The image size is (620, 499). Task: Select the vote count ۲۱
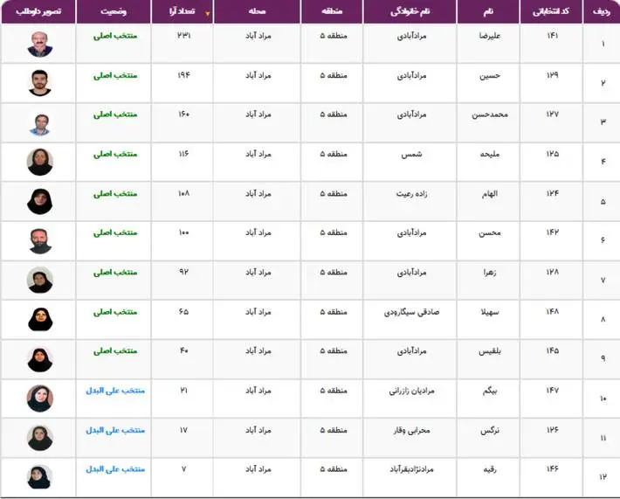(184, 390)
